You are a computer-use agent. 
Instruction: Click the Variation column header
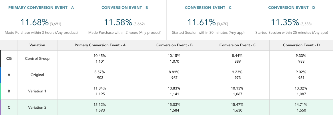pyautogui.click(x=37, y=45)
